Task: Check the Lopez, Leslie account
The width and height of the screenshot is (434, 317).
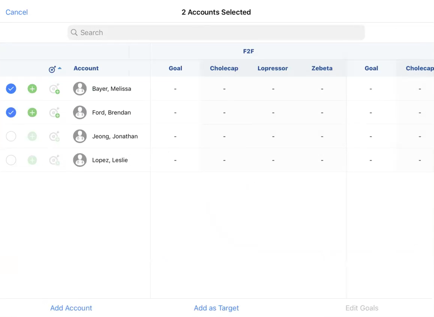Action: (x=11, y=160)
